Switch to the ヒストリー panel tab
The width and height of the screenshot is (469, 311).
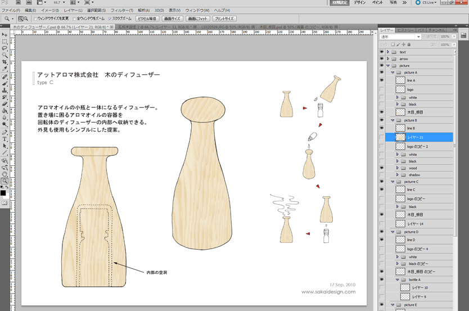(405, 30)
